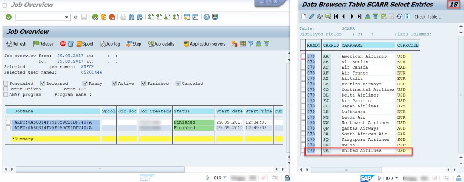Uncheck the Released checkbox

pyautogui.click(x=43, y=84)
